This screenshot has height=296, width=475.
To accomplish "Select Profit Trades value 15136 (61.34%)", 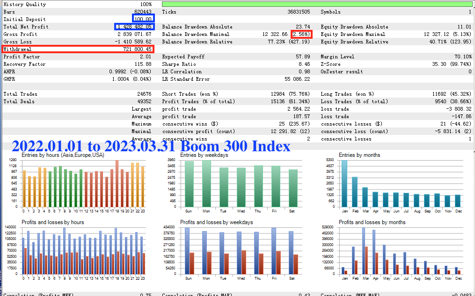I will point(290,102).
